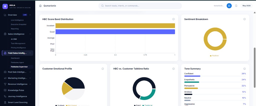
Task: Expand the Marketing Intelligence chevron
Action: tap(30, 78)
